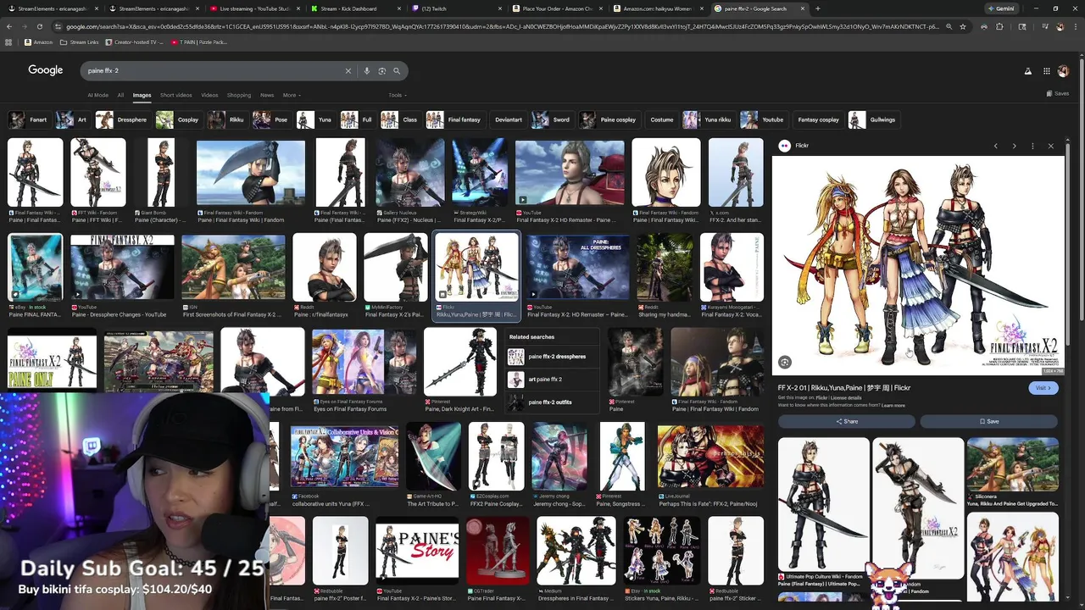Open the Google apps grid
This screenshot has height=610, width=1085.
coord(1047,71)
